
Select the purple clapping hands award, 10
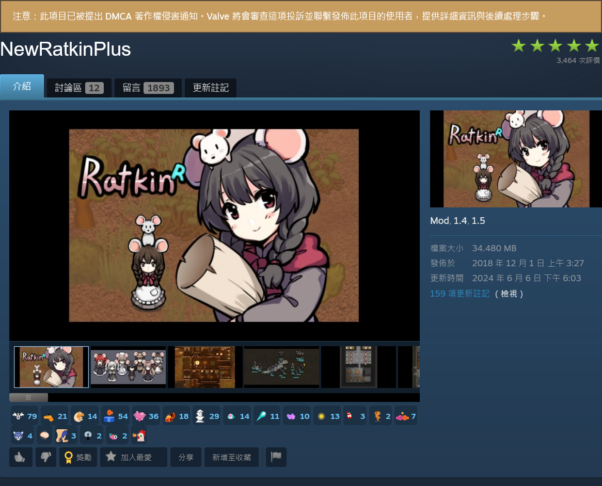[297, 416]
